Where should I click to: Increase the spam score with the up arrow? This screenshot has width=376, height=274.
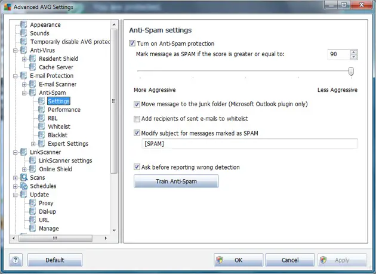(353, 52)
